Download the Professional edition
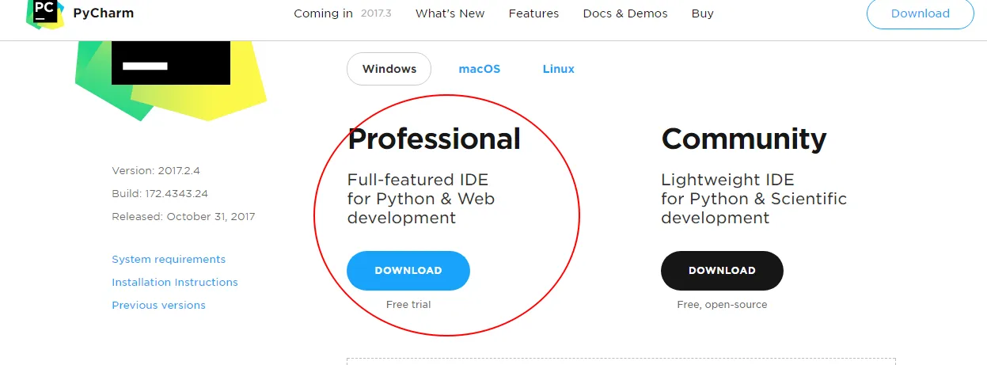This screenshot has width=987, height=365. (x=408, y=271)
